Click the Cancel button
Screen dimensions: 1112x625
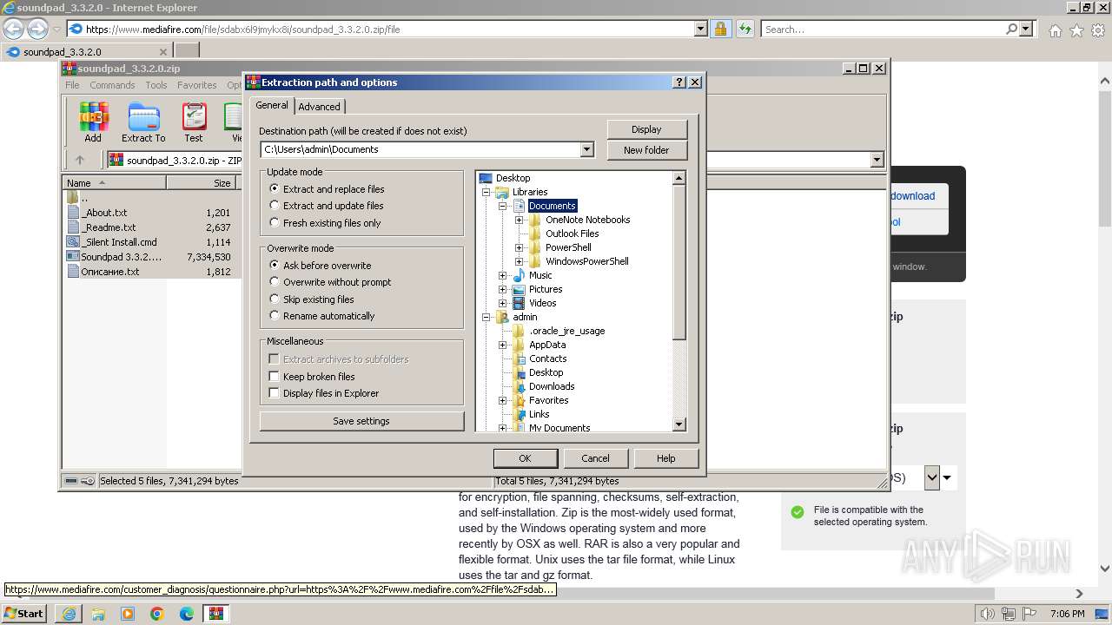595,458
